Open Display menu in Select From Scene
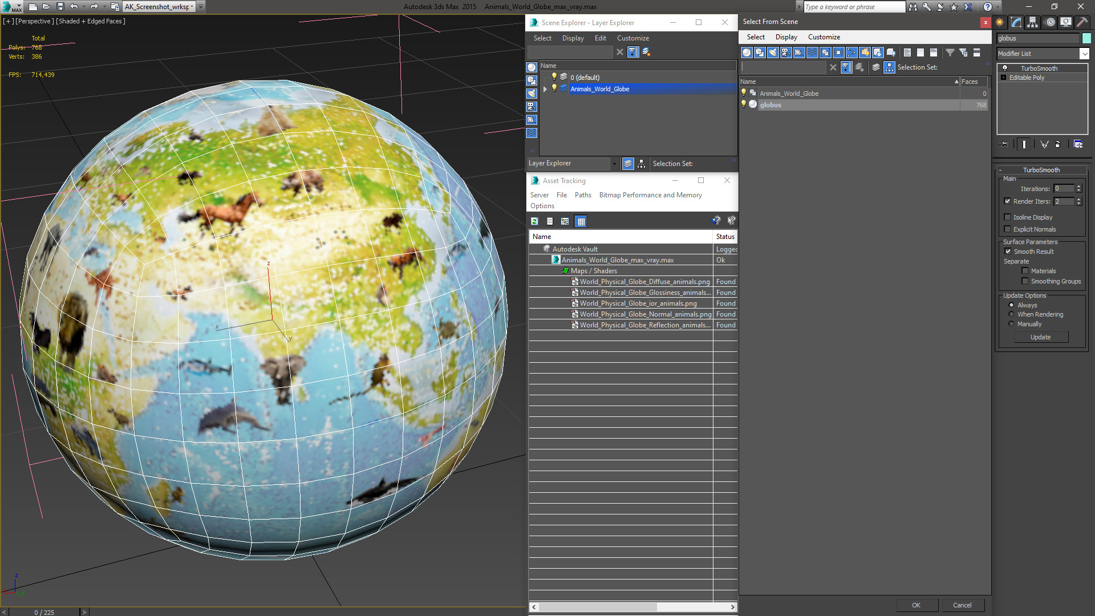Viewport: 1095px width, 616px height. pos(786,37)
